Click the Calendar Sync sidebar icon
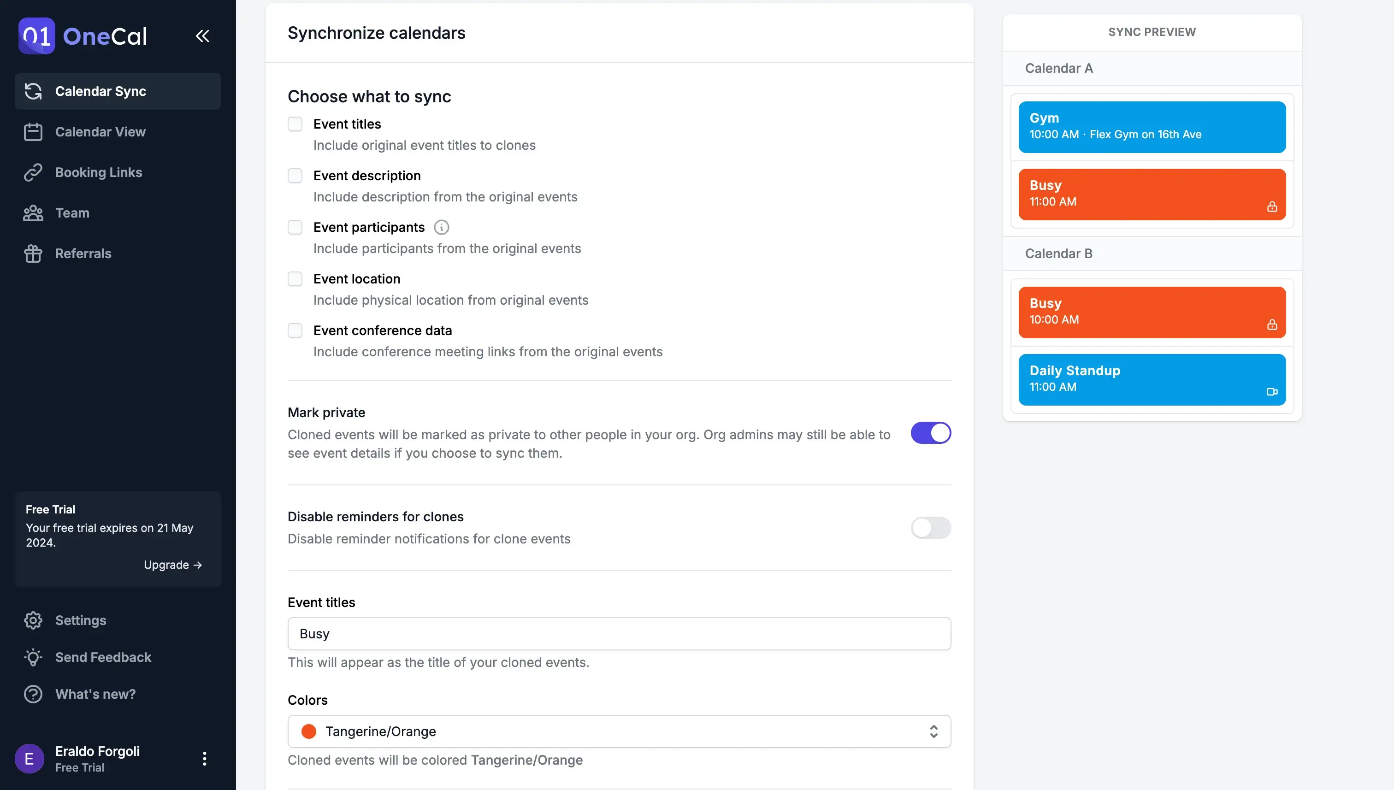The height and width of the screenshot is (790, 1394). 34,90
